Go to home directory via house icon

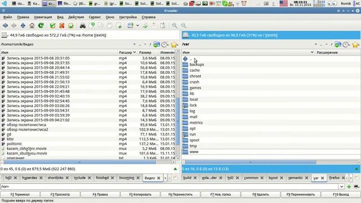[x=32, y=25]
